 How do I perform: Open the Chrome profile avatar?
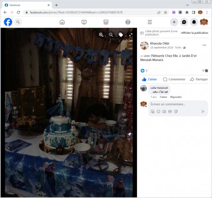[x=200, y=12]
